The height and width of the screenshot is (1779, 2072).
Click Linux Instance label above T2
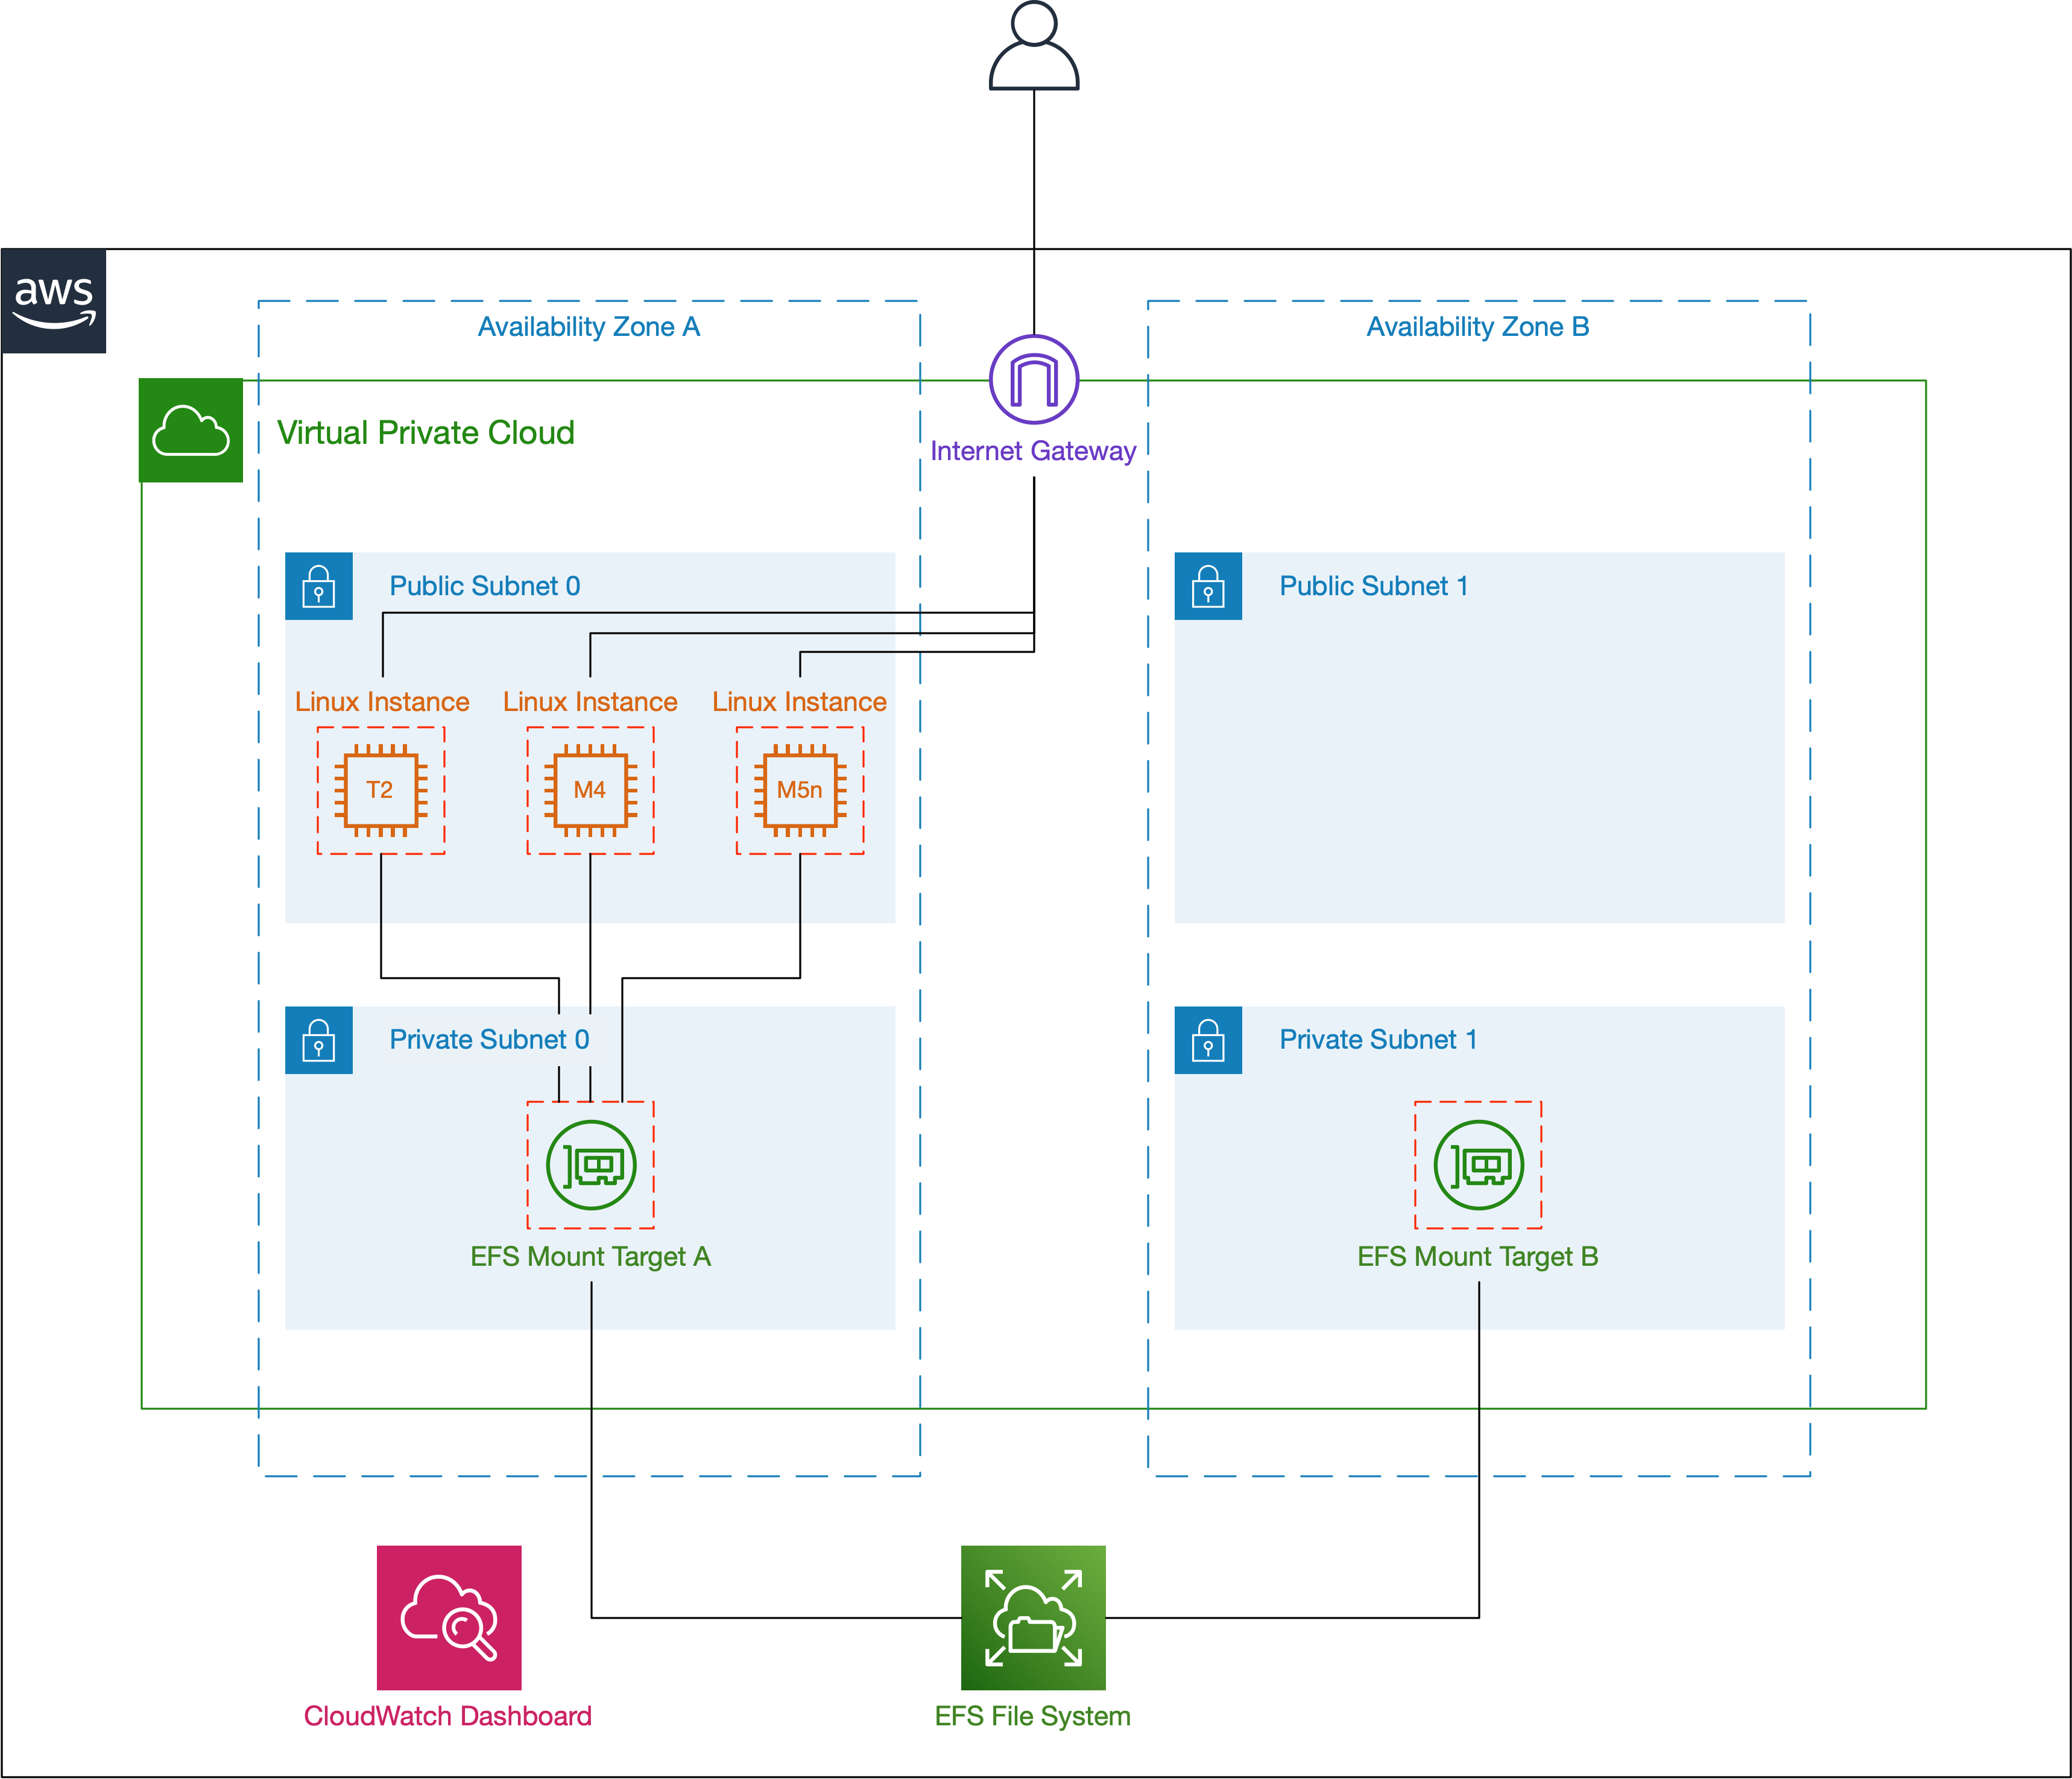coord(382,702)
